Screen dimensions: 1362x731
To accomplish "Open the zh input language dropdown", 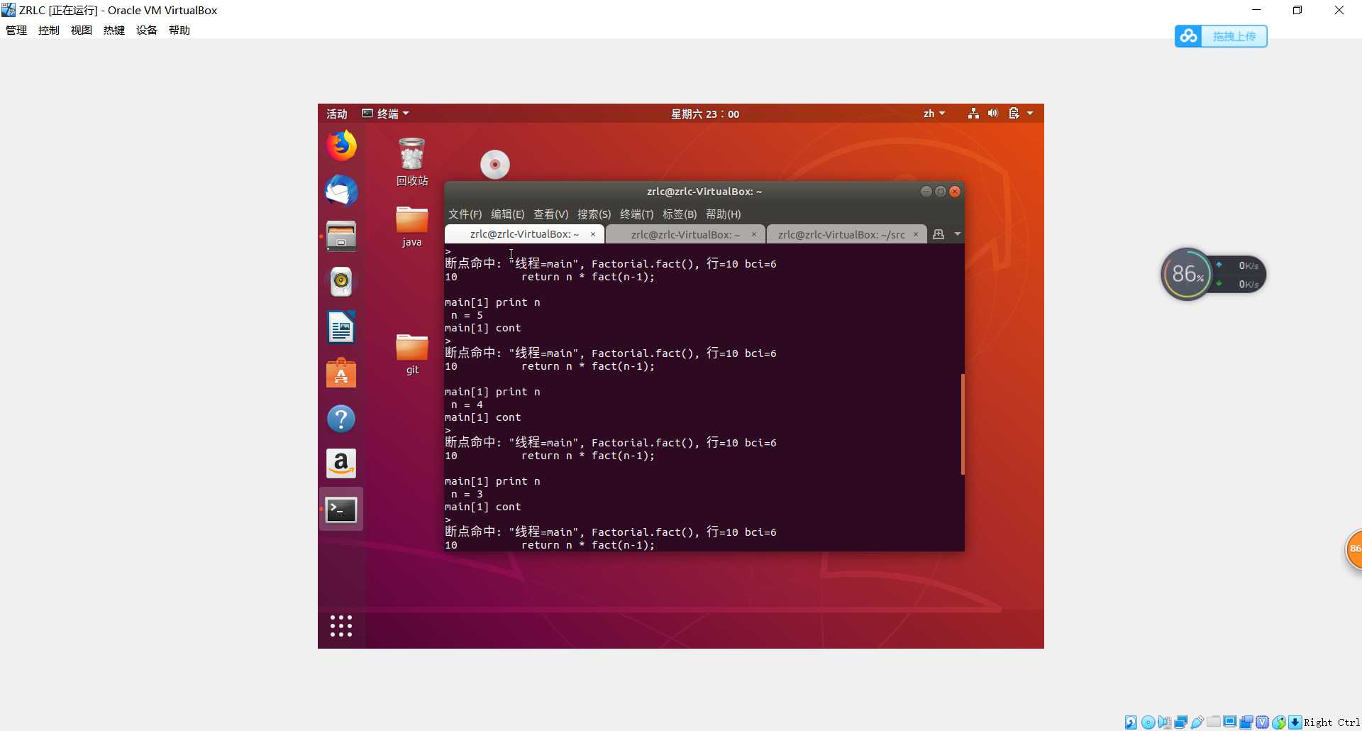I will (x=934, y=114).
